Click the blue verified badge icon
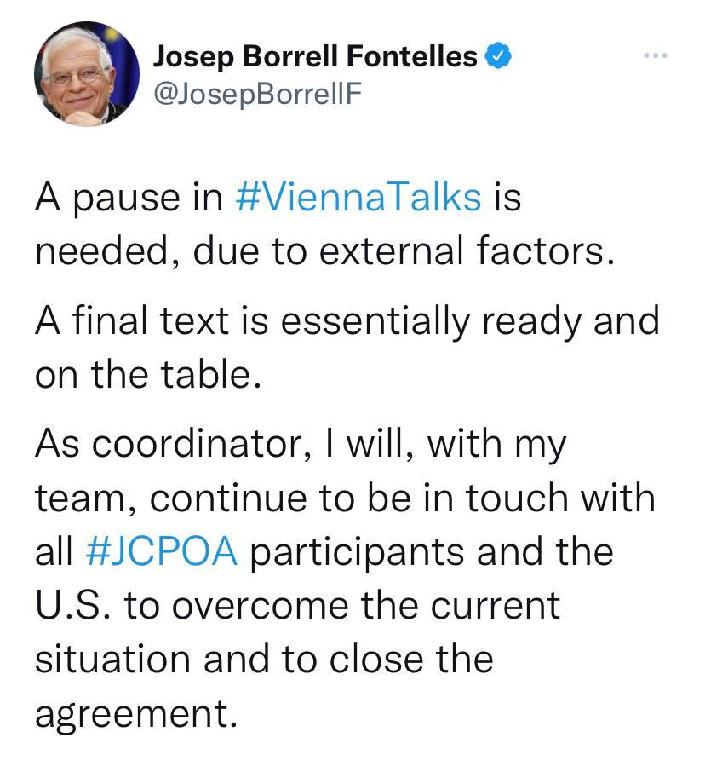Viewport: 705px width, 772px height. click(498, 57)
